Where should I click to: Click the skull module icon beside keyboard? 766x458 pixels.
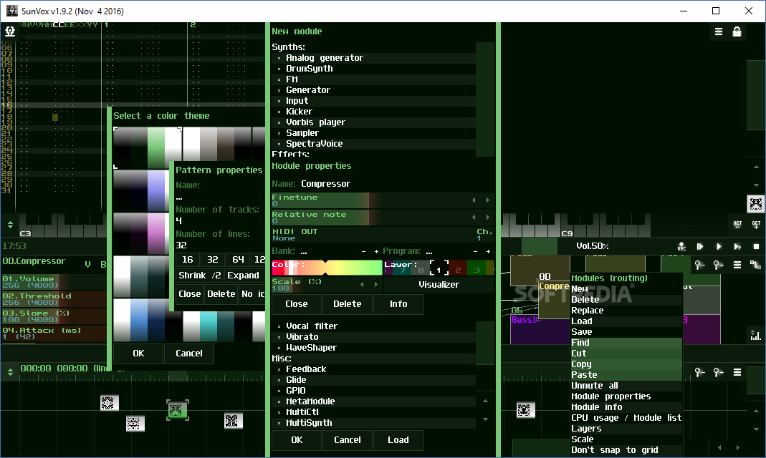pyautogui.click(x=755, y=204)
